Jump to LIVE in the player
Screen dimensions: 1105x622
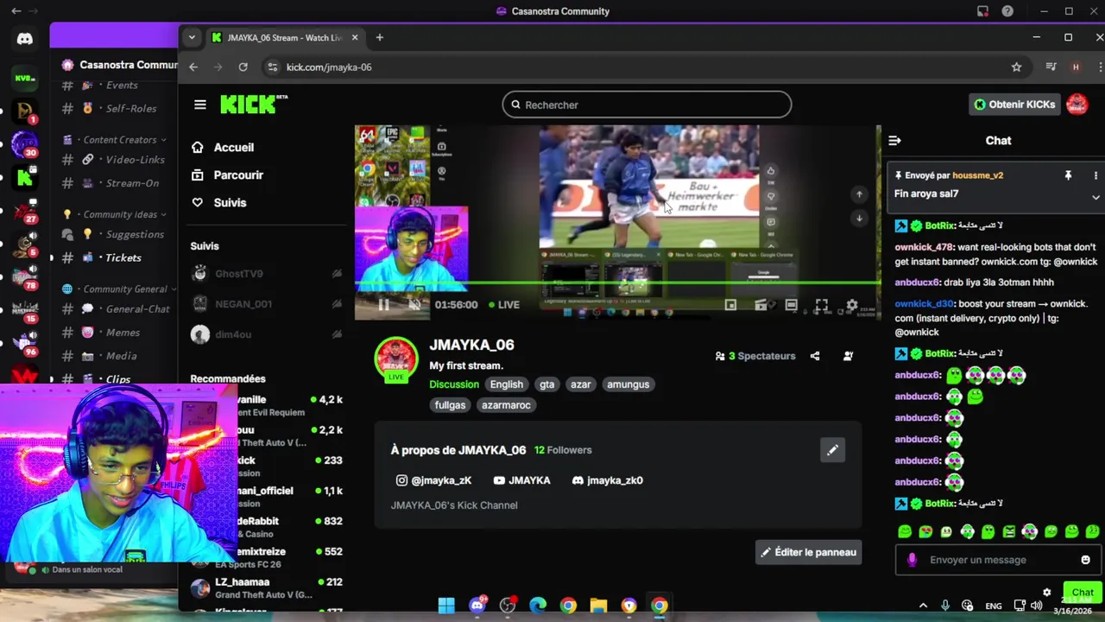tap(503, 305)
